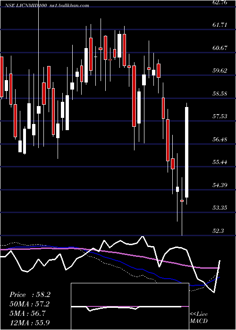This screenshot has width=236, height=330.
Task: Click the 52.3 price axis label
Action: pos(218,231)
